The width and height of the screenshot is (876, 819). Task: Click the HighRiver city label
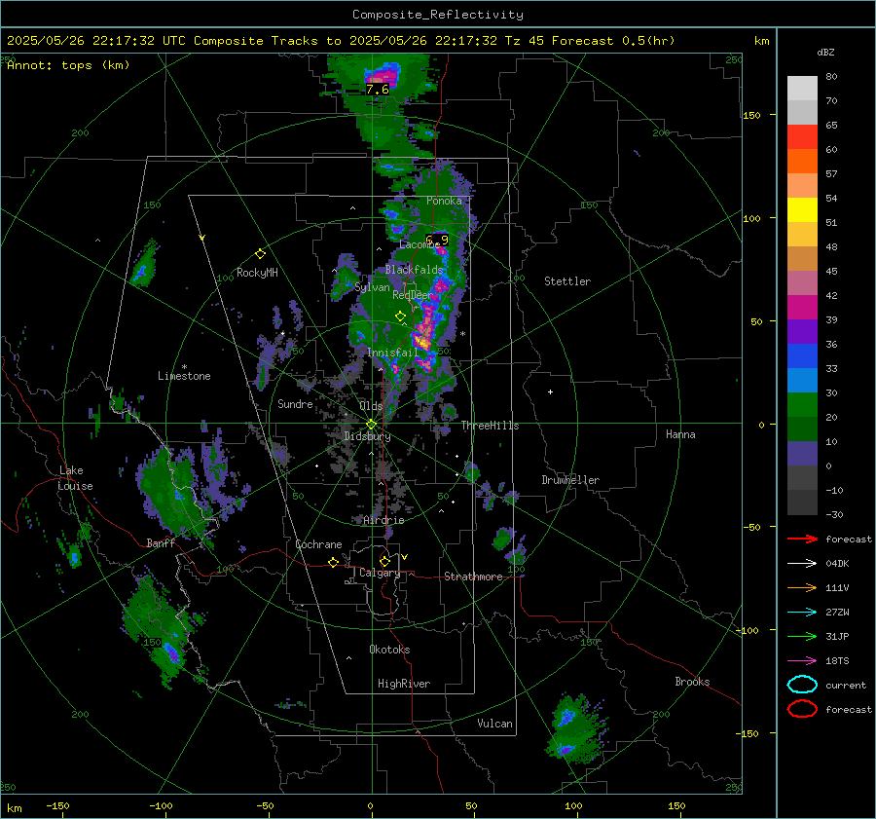404,684
